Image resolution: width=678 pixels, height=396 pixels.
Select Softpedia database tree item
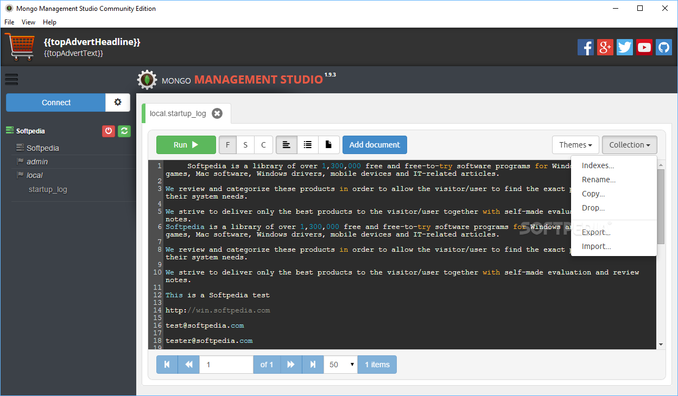pos(43,148)
